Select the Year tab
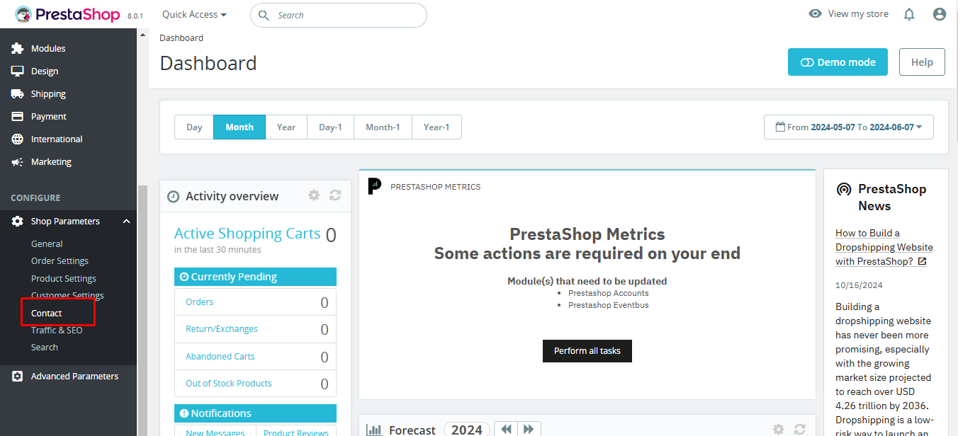Screen dimensions: 958x436 tap(286, 127)
